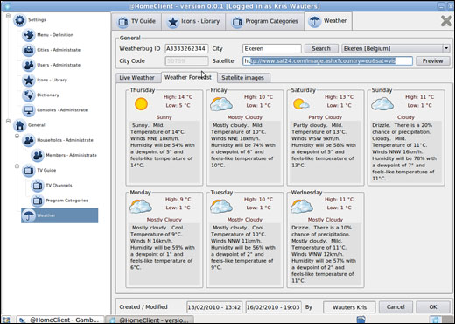Click the General house icon
The image size is (455, 324).
[x=20, y=125]
